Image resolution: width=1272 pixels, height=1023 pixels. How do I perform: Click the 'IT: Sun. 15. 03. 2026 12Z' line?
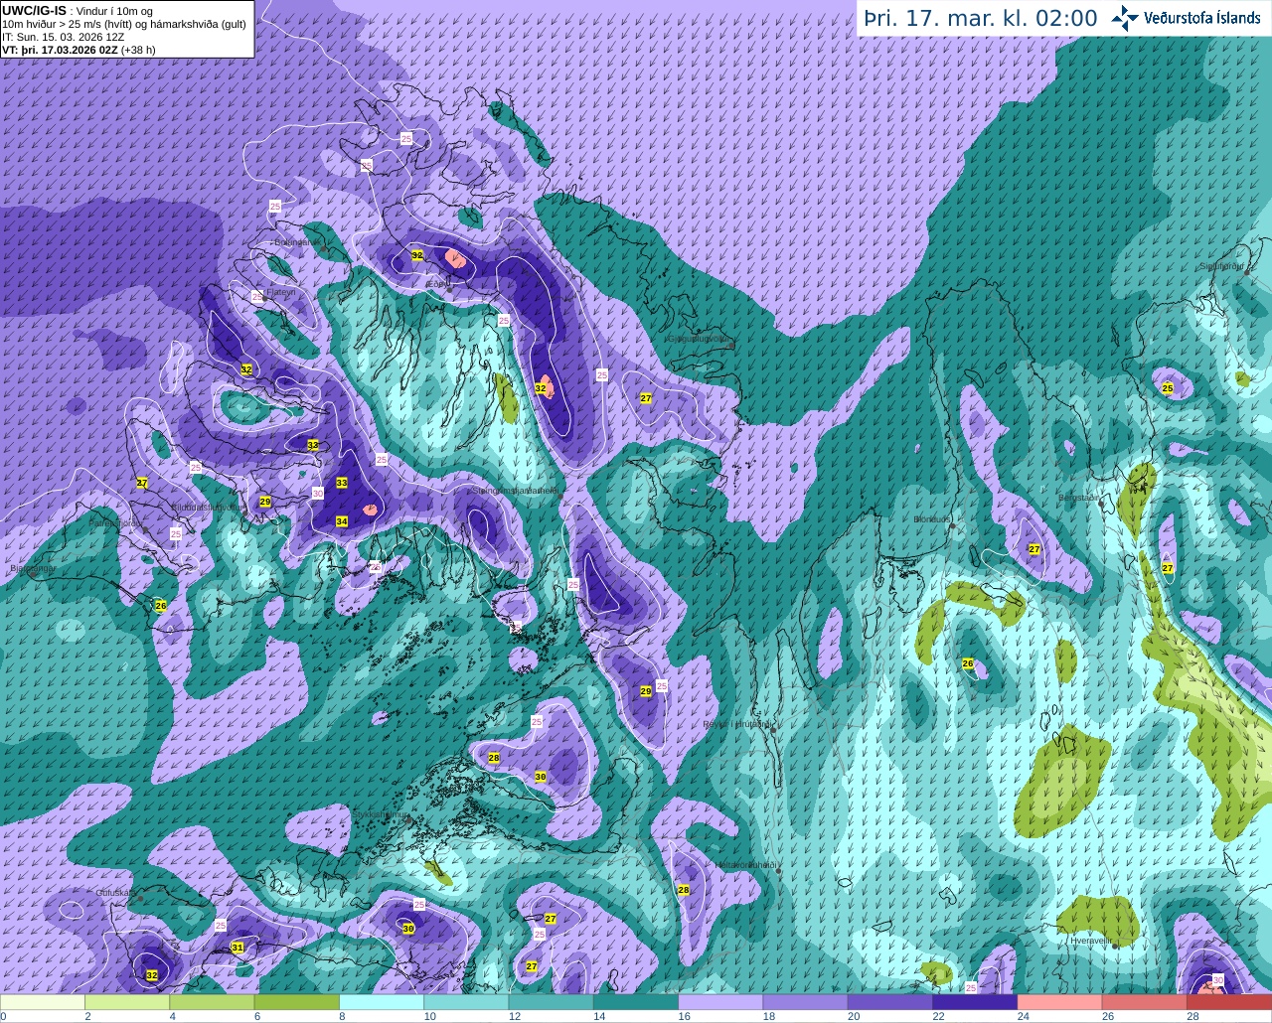coord(64,37)
